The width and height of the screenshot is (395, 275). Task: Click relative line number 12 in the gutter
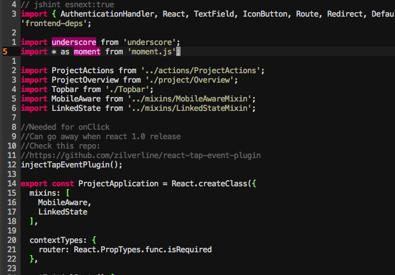coord(12,165)
